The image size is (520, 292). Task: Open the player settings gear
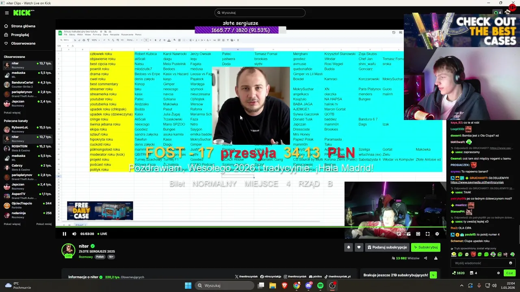[437, 234]
